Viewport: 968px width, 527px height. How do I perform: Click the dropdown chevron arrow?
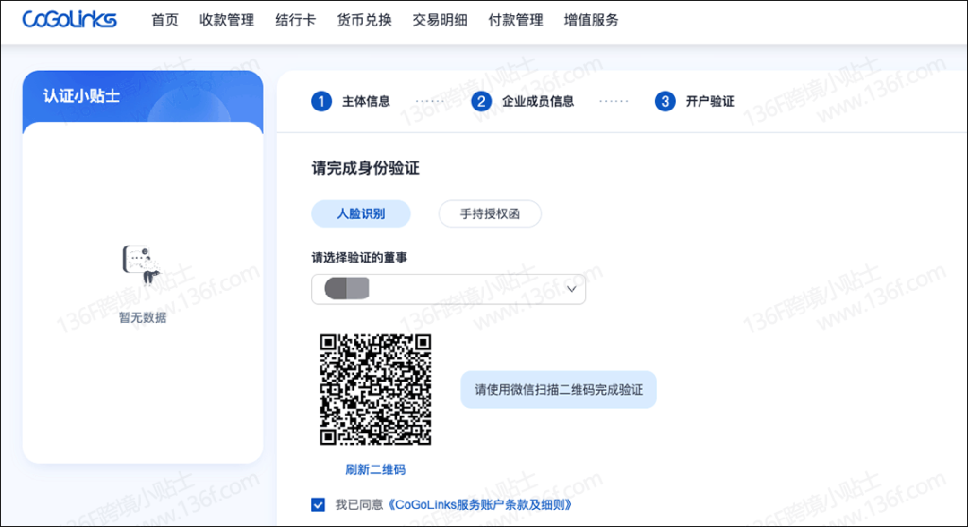click(x=572, y=289)
